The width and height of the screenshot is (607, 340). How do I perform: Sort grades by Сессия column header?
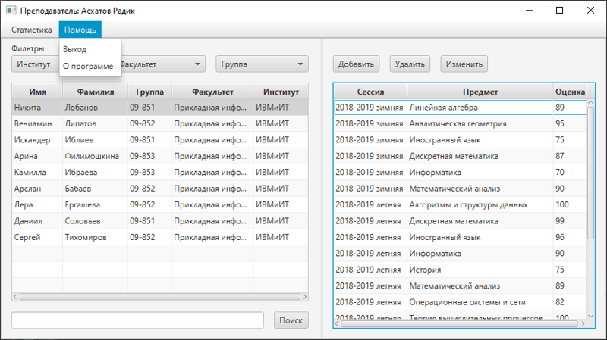370,92
